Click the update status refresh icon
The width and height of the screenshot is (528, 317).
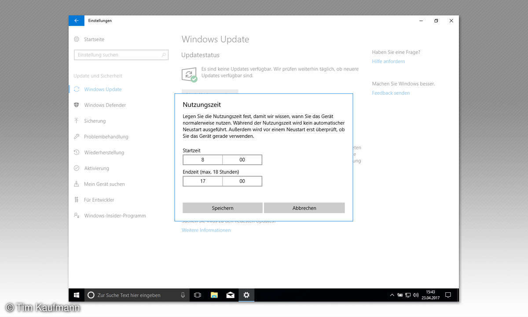[x=189, y=74]
